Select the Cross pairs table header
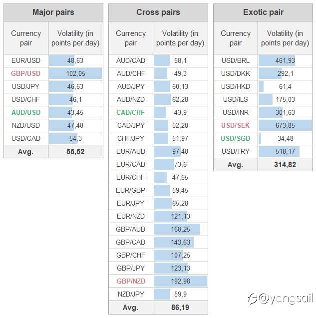The height and width of the screenshot is (318, 316). (x=158, y=12)
